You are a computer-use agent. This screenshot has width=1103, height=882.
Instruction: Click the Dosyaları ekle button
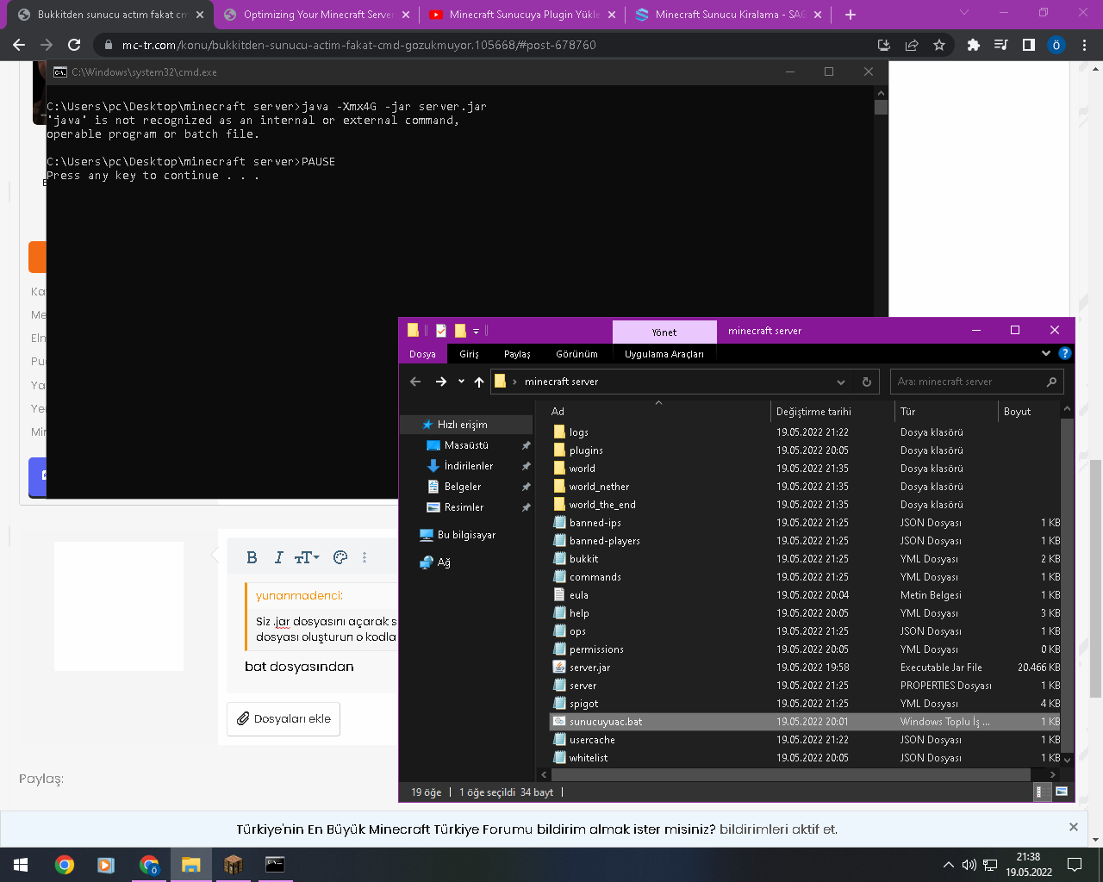click(x=284, y=719)
